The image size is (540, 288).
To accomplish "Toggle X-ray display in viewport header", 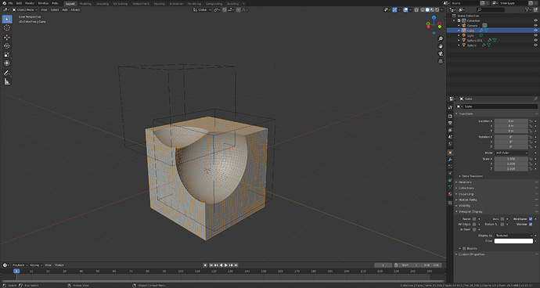I will [416, 9].
